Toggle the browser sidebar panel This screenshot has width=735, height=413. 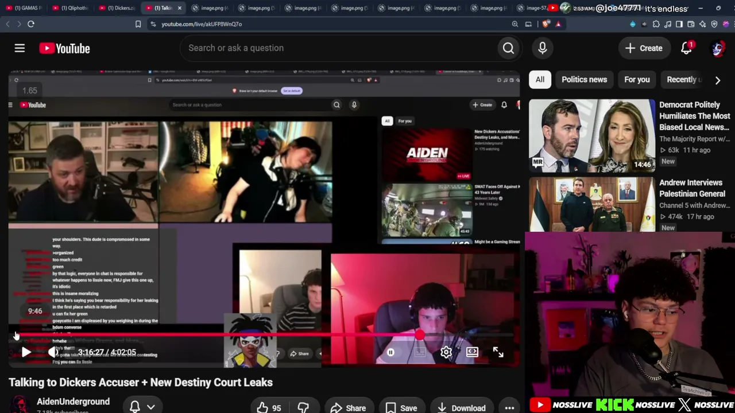[679, 24]
